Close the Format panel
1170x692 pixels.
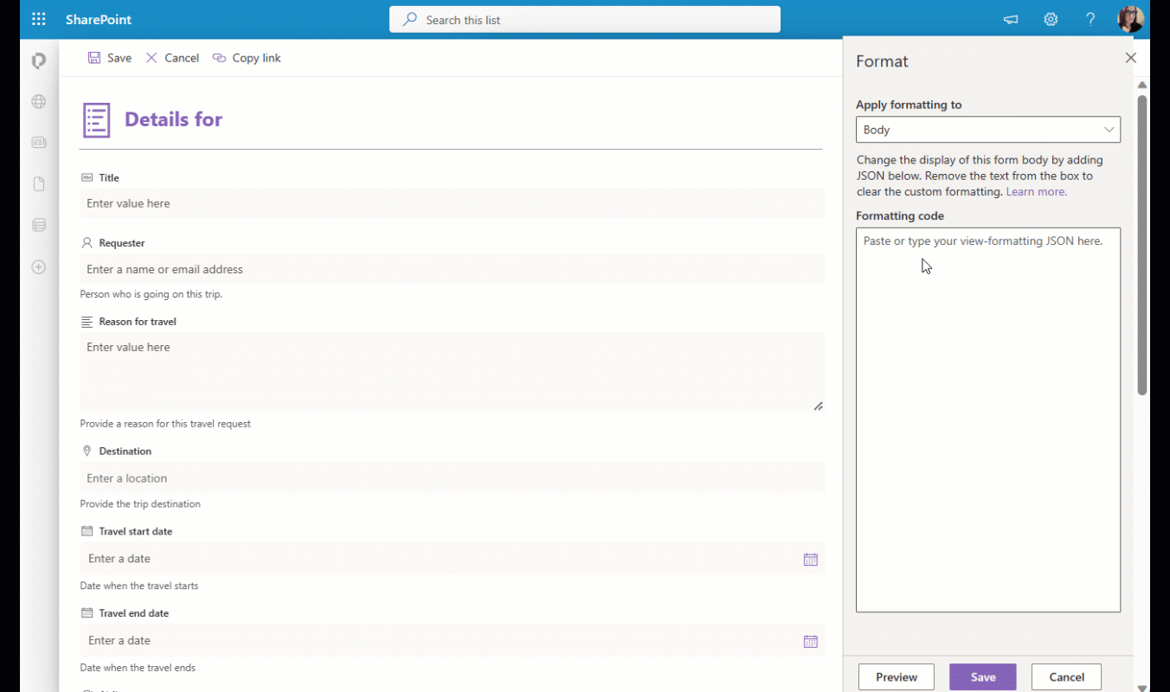(x=1130, y=57)
